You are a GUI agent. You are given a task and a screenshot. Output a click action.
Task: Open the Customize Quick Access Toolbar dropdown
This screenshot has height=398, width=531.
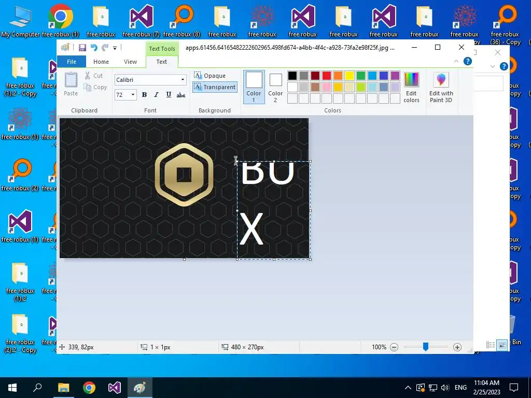pyautogui.click(x=115, y=48)
